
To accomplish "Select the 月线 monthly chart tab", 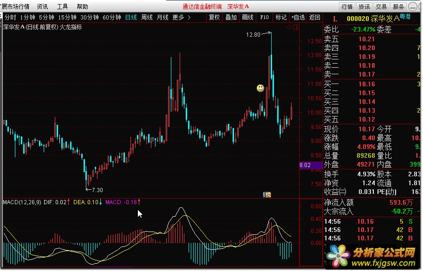I will point(163,18).
